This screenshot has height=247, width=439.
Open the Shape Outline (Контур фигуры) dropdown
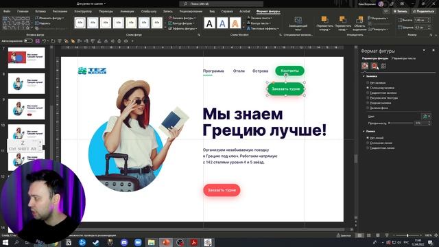point(181,23)
